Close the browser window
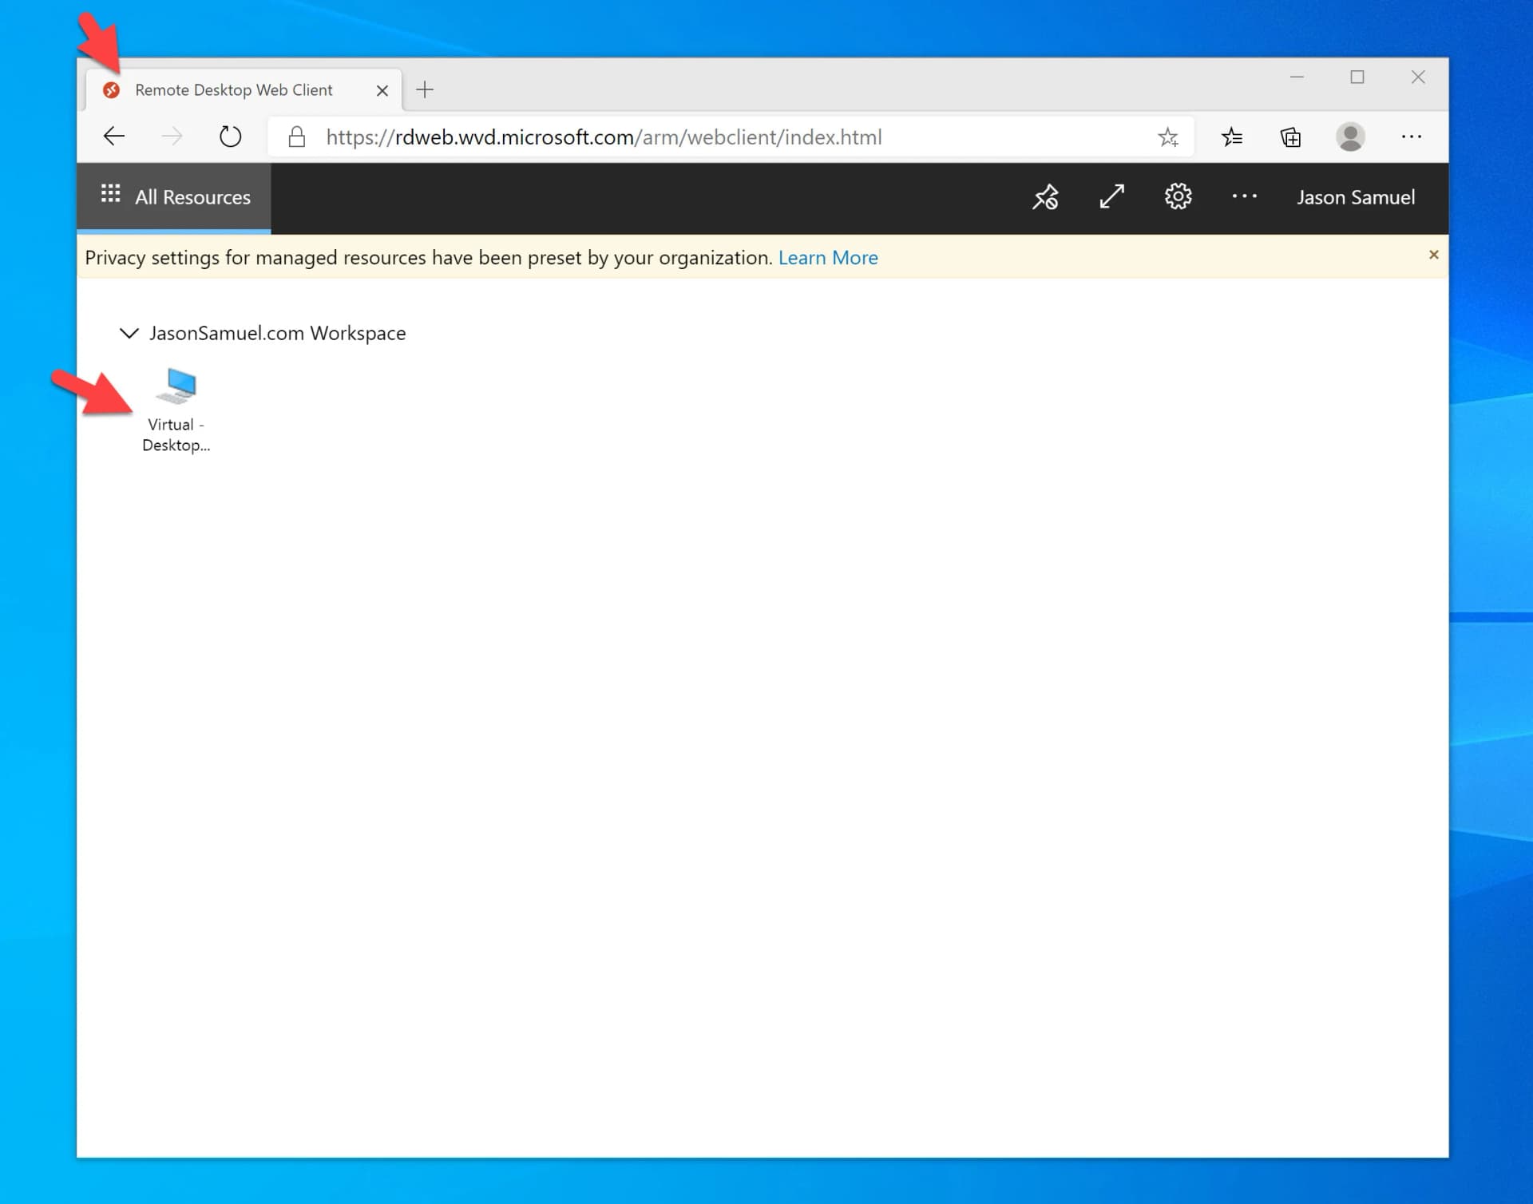The height and width of the screenshot is (1204, 1533). 1418,77
